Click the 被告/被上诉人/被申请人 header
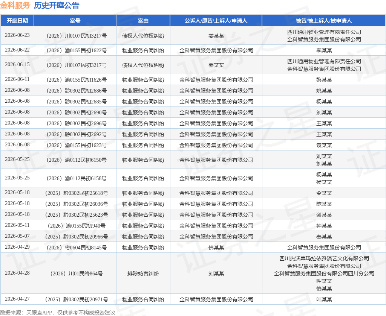Screen dimensions: 386x316 click(324, 21)
